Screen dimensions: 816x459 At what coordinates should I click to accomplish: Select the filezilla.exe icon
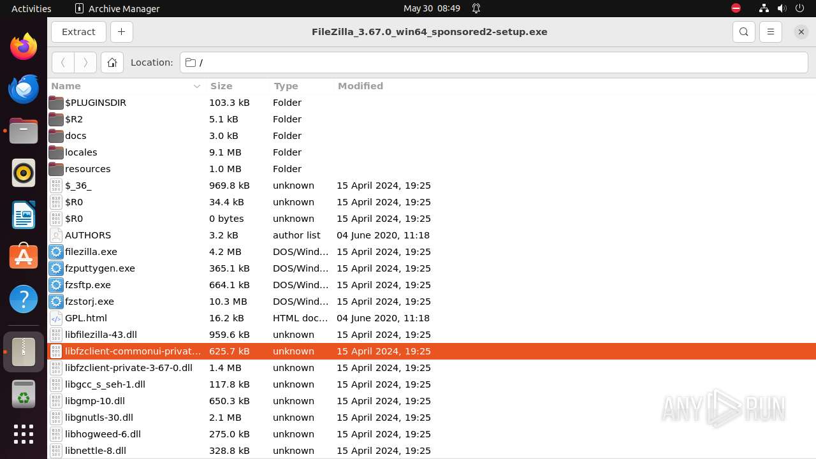[x=56, y=252]
